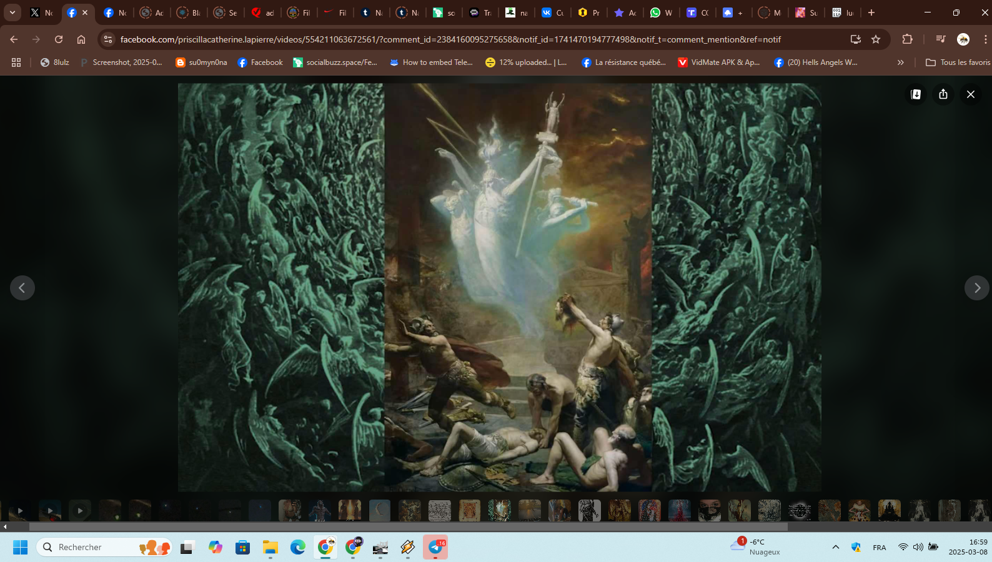
Task: Click the Facebook URL address bar
Action: coord(450,39)
